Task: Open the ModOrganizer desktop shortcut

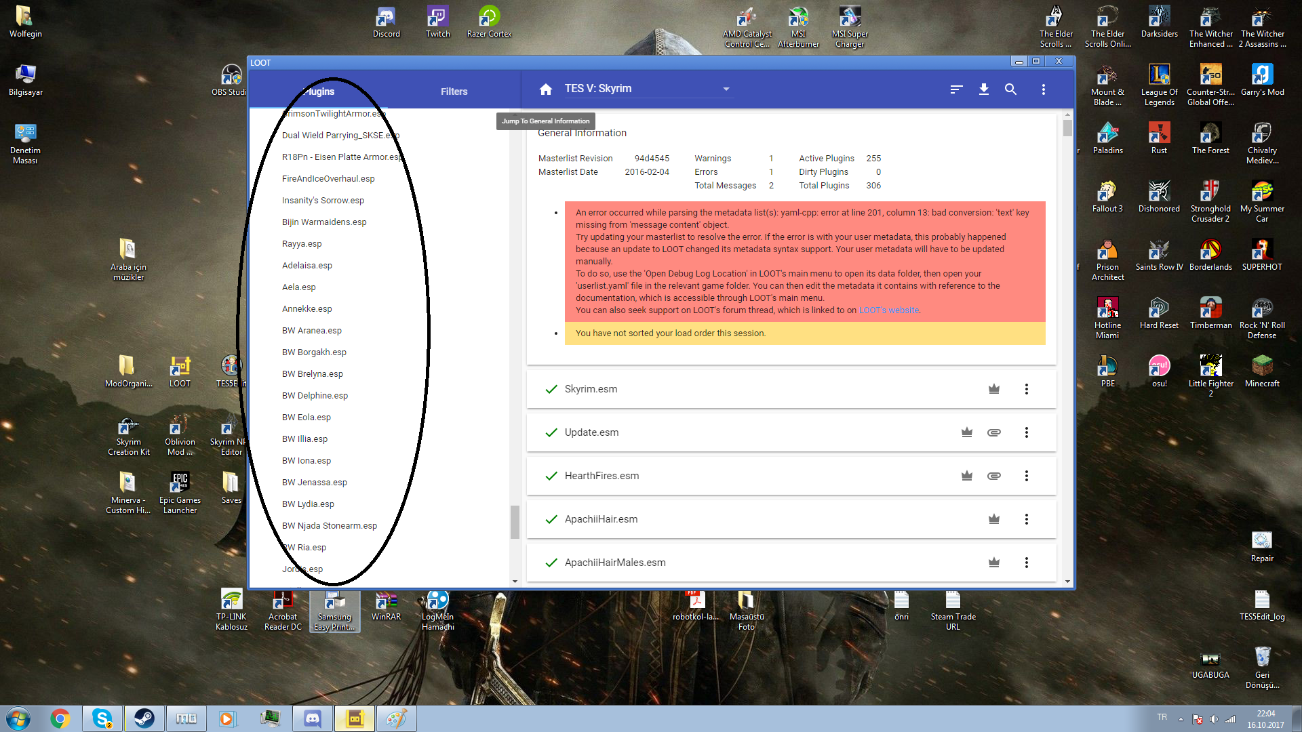Action: point(128,370)
